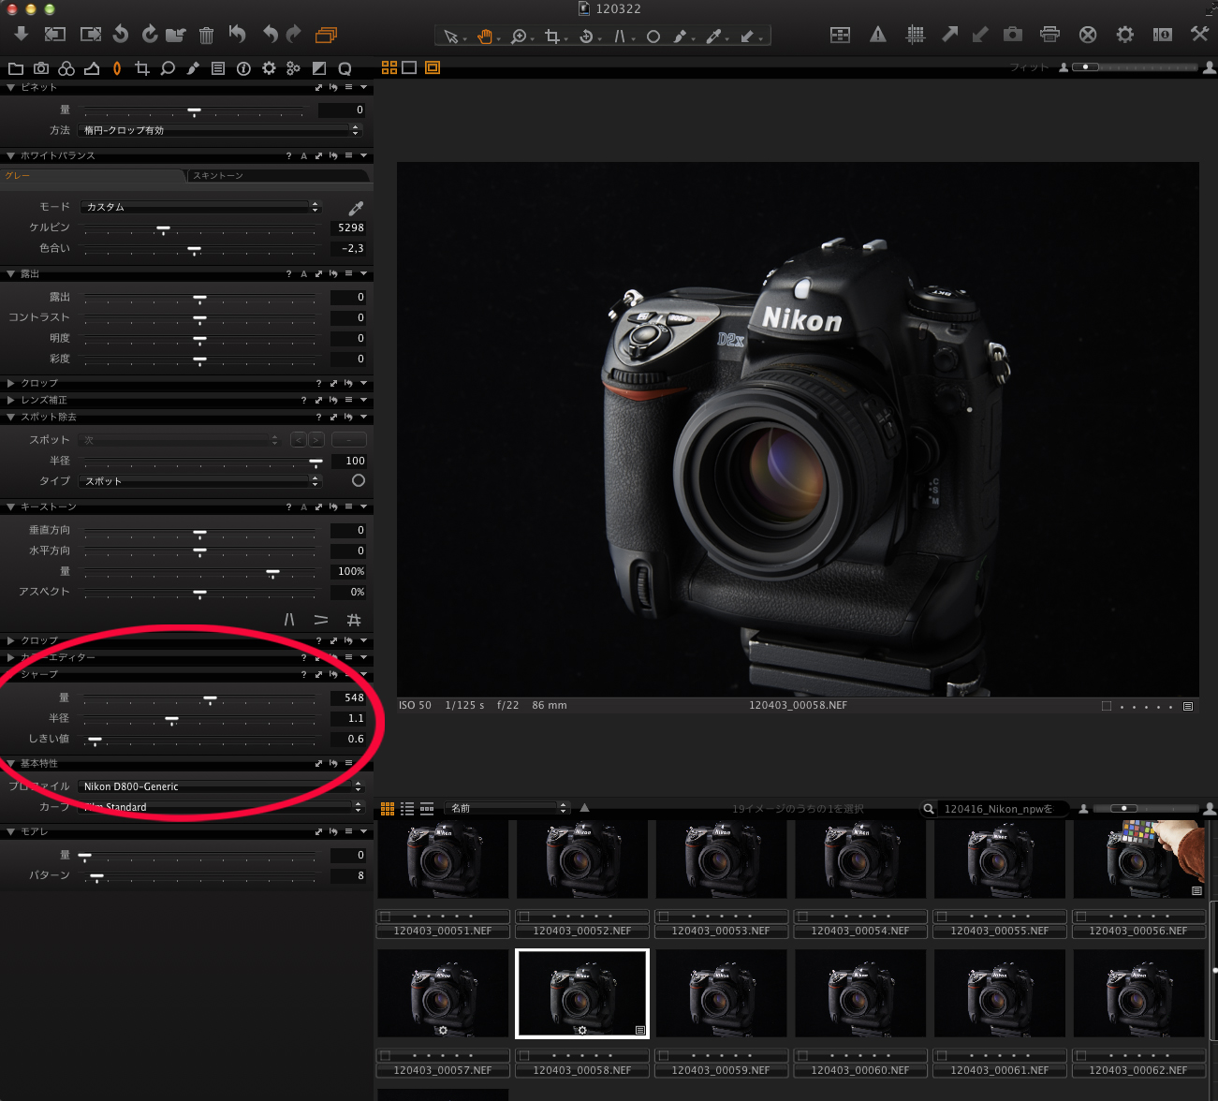
Task: Select the orange pan hand tool
Action: pos(485,37)
